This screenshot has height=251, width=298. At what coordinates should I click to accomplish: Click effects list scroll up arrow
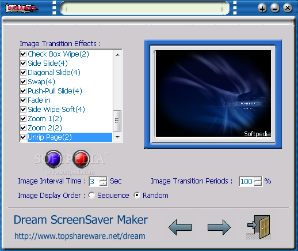click(x=117, y=55)
